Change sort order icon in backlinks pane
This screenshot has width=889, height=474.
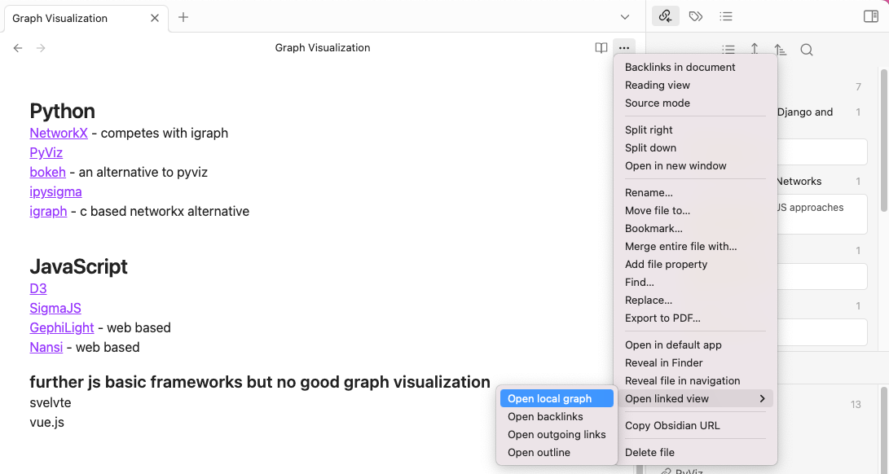[780, 50]
